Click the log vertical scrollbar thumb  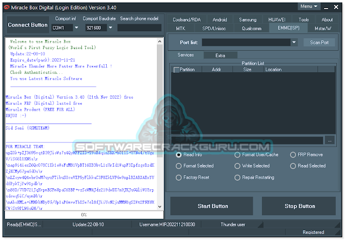160,101
